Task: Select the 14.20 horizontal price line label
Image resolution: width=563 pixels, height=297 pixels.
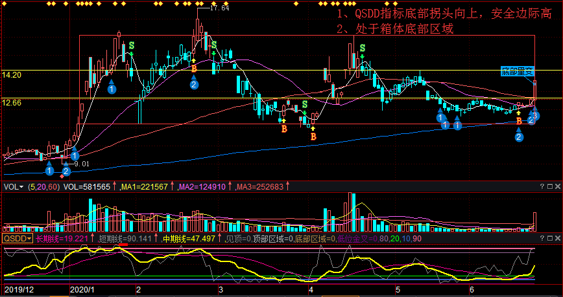Action: [x=12, y=75]
